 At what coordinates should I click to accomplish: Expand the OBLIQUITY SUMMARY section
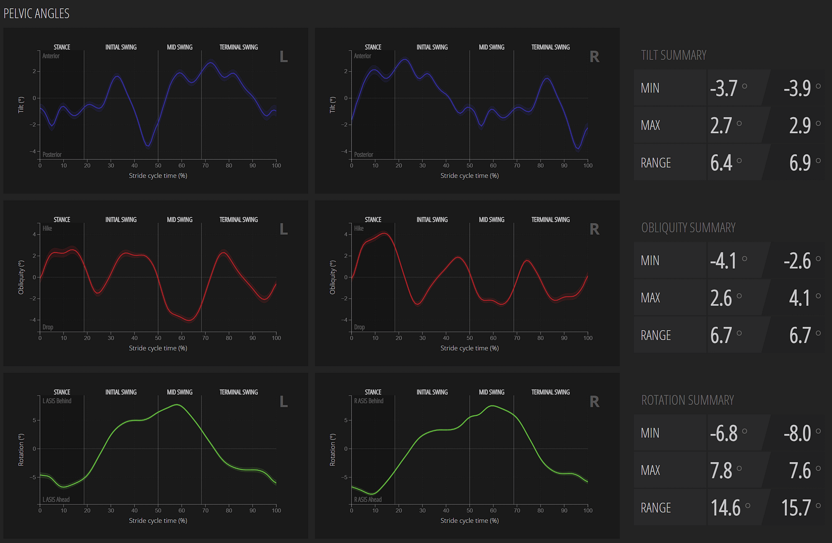click(688, 228)
